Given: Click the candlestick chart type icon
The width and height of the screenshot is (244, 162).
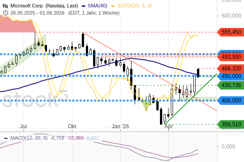Looking at the screenshot, I should click(5, 6).
